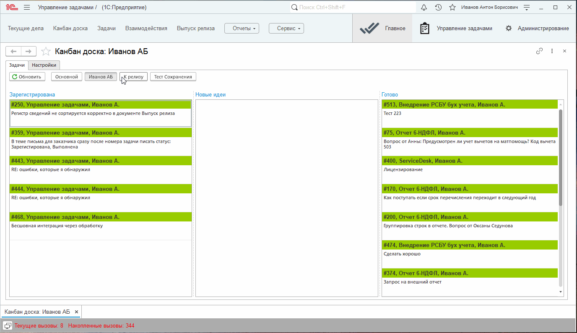The image size is (577, 333).
Task: Click scroll-down arrow in Готово column
Action: tap(561, 291)
